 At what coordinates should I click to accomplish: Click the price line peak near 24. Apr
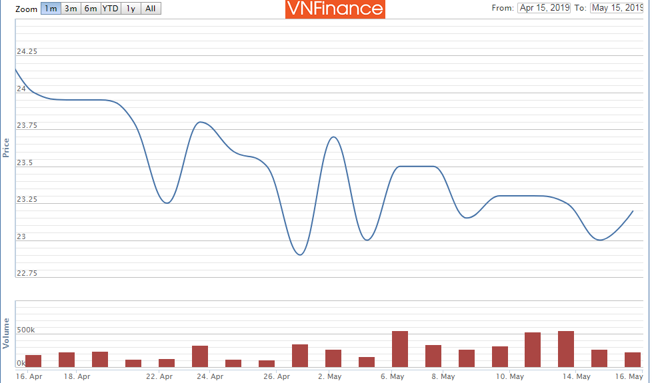(x=200, y=122)
